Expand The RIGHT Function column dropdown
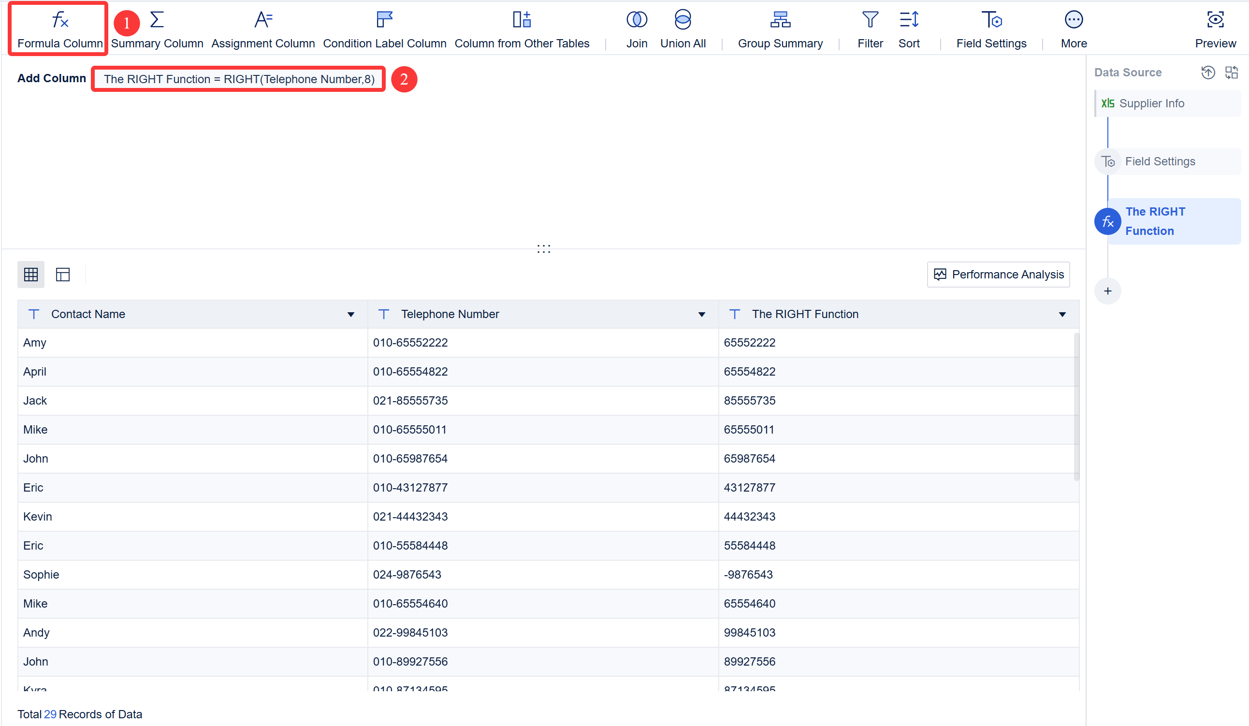 1062,314
